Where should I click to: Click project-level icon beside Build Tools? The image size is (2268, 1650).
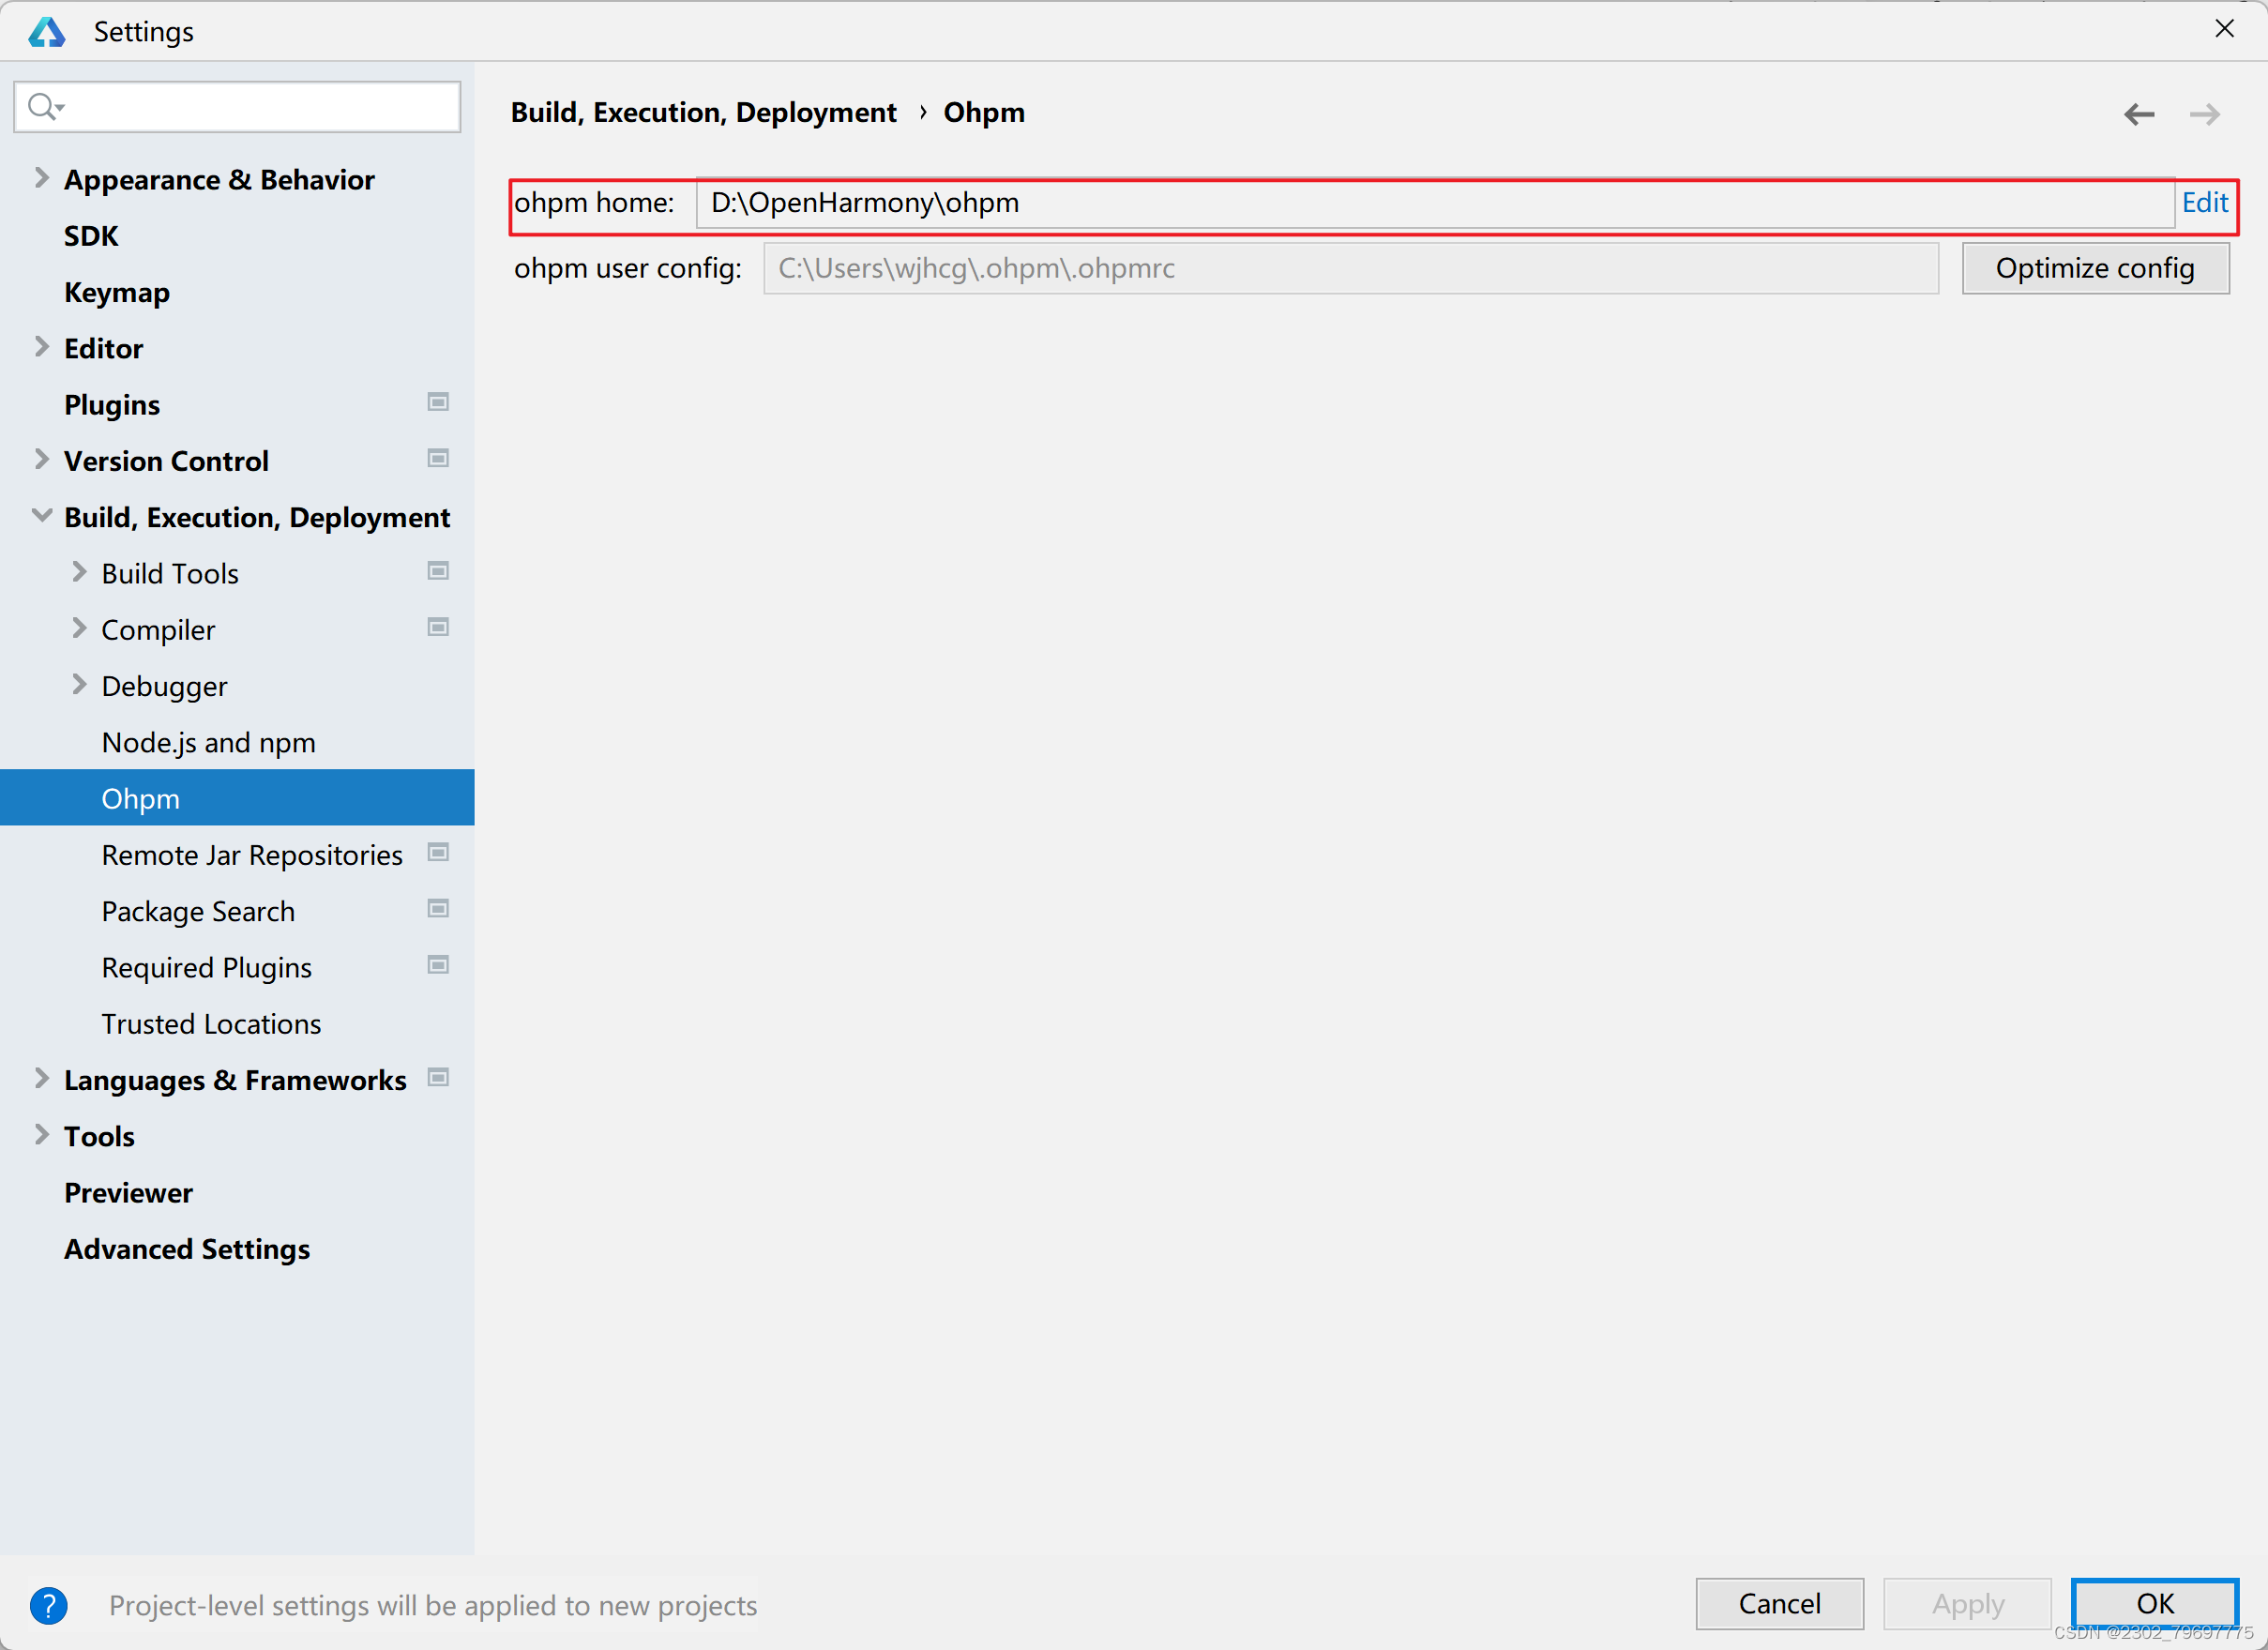[438, 571]
